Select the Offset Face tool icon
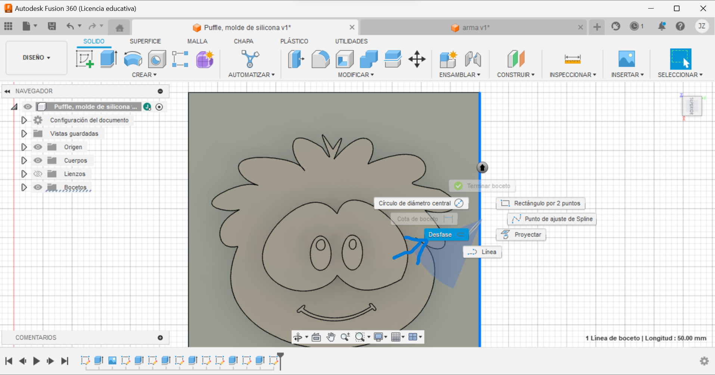Image resolution: width=715 pixels, height=375 pixels. 393,59
